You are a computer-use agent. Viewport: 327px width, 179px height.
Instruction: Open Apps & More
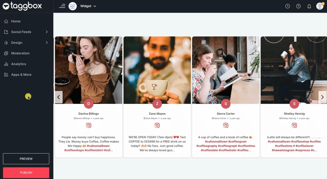coord(21,75)
